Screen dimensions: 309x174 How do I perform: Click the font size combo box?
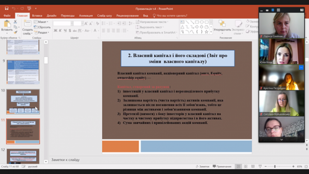78,24
